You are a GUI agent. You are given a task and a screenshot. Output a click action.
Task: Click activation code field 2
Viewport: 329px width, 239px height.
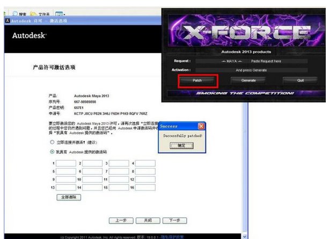click(x=92, y=163)
